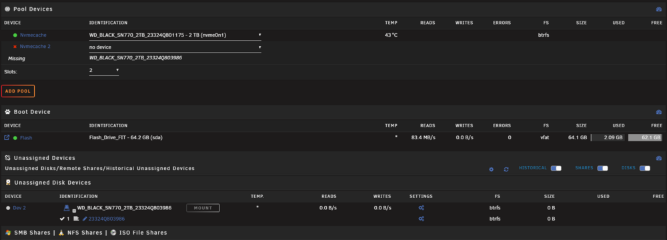The image size is (667, 240).
Task: Click the Flash used space bar 2.09 GB
Action: tap(608, 138)
